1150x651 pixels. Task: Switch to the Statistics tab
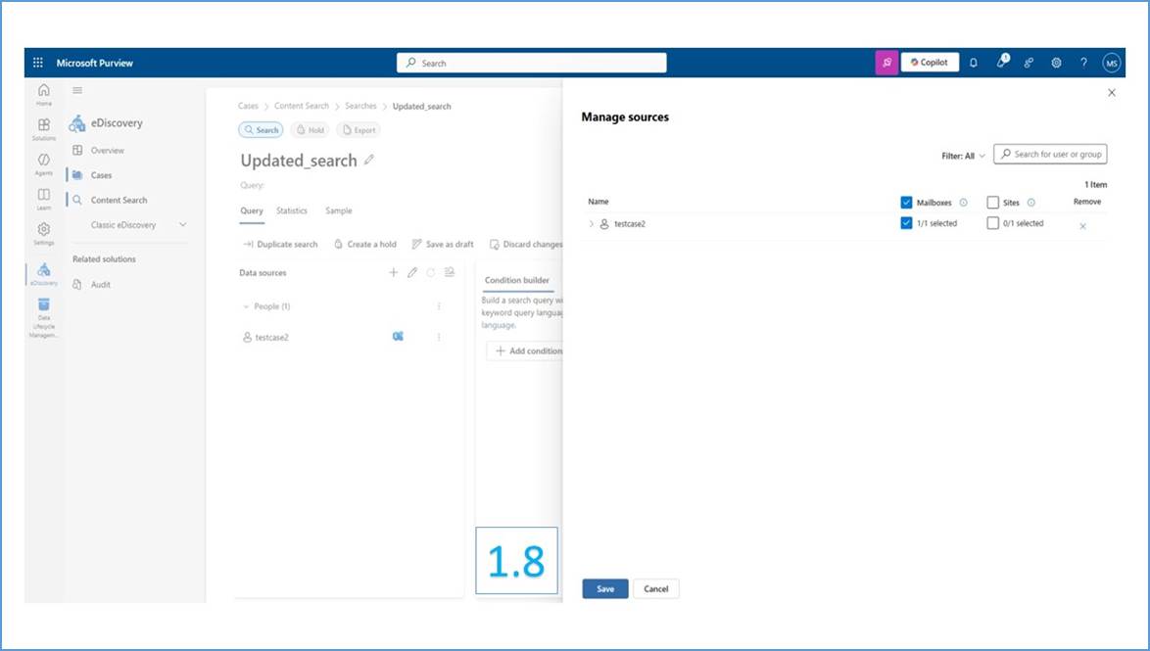point(291,210)
